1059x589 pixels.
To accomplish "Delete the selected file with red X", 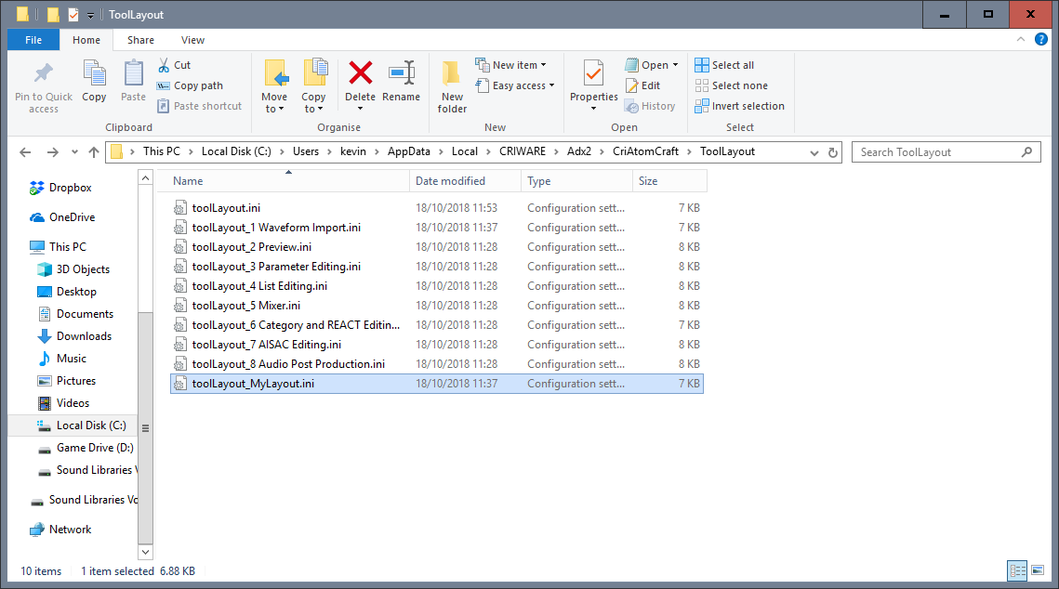I will 360,72.
